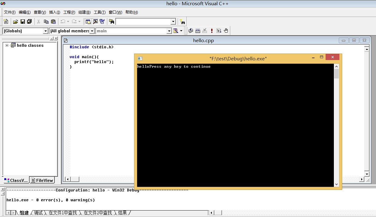Select the 在文件1中查找 output tab
The width and height of the screenshot is (376, 217).
pyautogui.click(x=63, y=213)
